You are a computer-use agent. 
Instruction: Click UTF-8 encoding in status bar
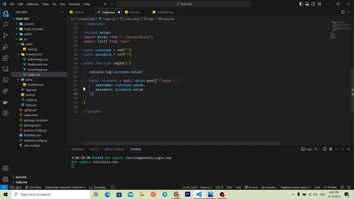point(219,187)
